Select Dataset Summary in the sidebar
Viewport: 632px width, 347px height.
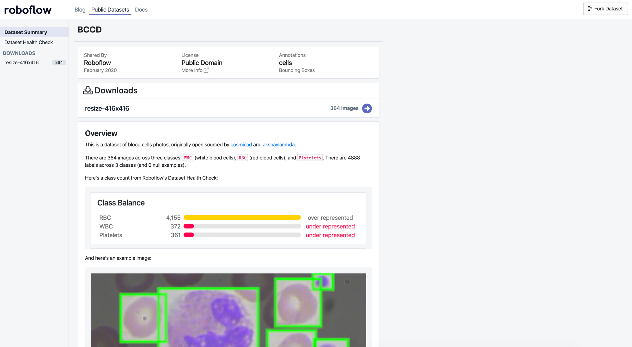click(x=26, y=32)
